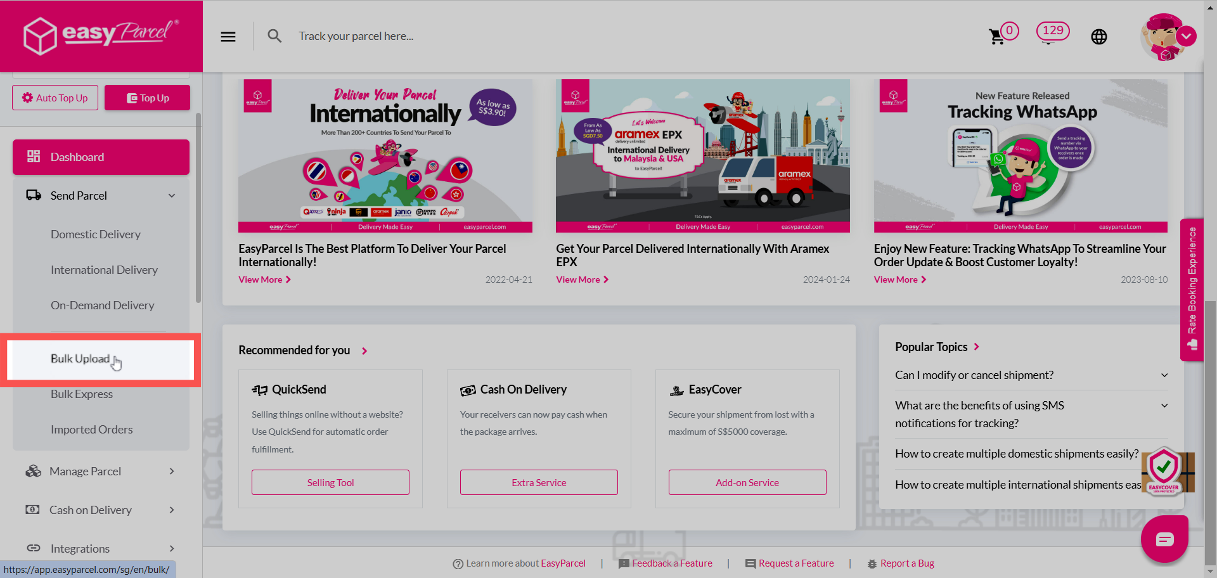The height and width of the screenshot is (578, 1217).
Task: Click the Cash On Delivery card icon
Action: (x=468, y=390)
